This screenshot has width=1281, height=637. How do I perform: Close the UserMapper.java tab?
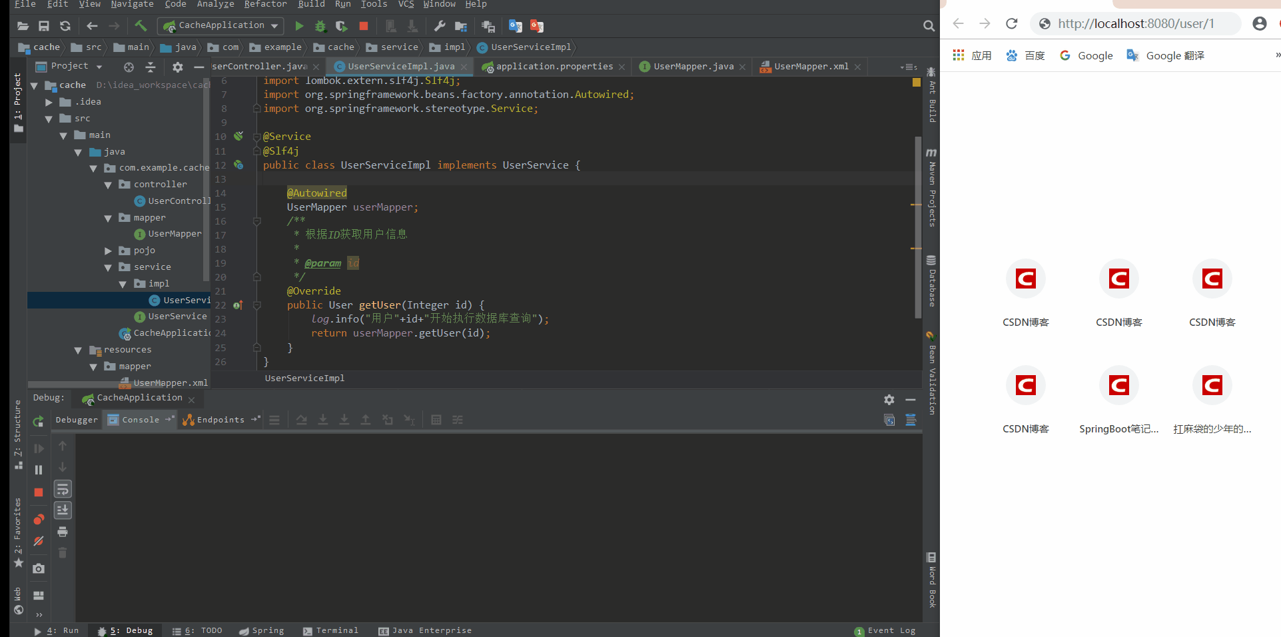tap(742, 67)
